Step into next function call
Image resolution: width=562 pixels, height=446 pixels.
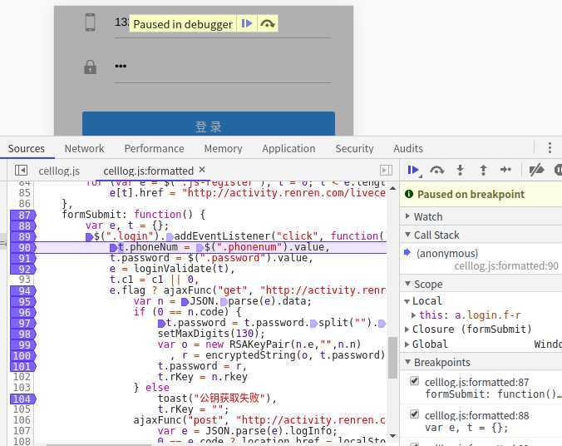coord(460,170)
